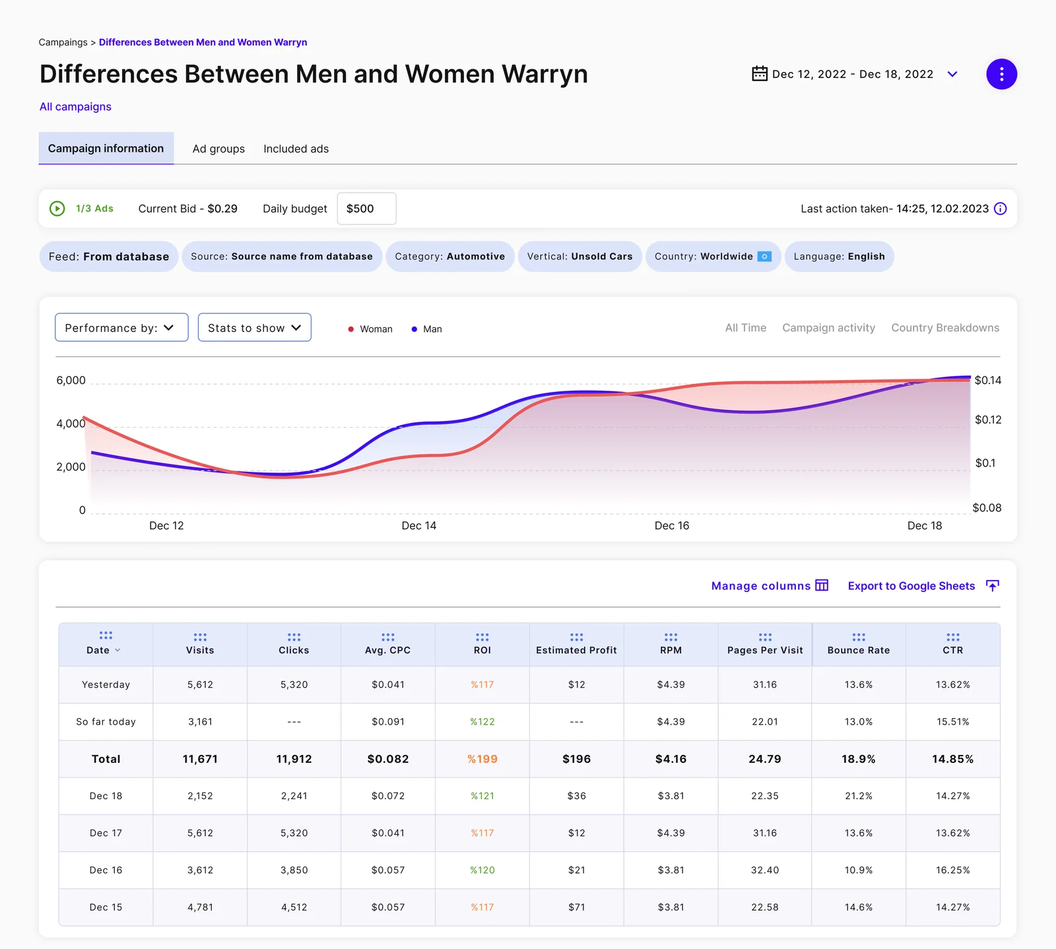Click drag-handle dots above Bounce Rate column
The width and height of the screenshot is (1056, 949).
[x=859, y=637]
